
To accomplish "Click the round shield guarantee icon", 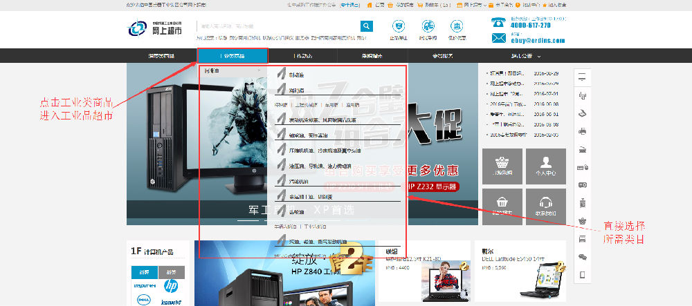I will click(x=399, y=26).
